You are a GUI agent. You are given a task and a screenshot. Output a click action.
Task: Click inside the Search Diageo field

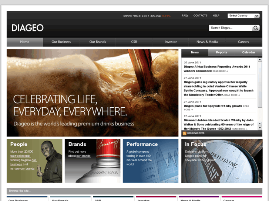coord(231,28)
